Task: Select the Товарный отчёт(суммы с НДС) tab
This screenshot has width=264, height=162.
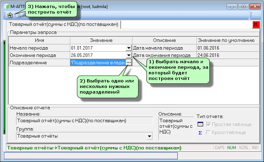Action: click(x=64, y=24)
